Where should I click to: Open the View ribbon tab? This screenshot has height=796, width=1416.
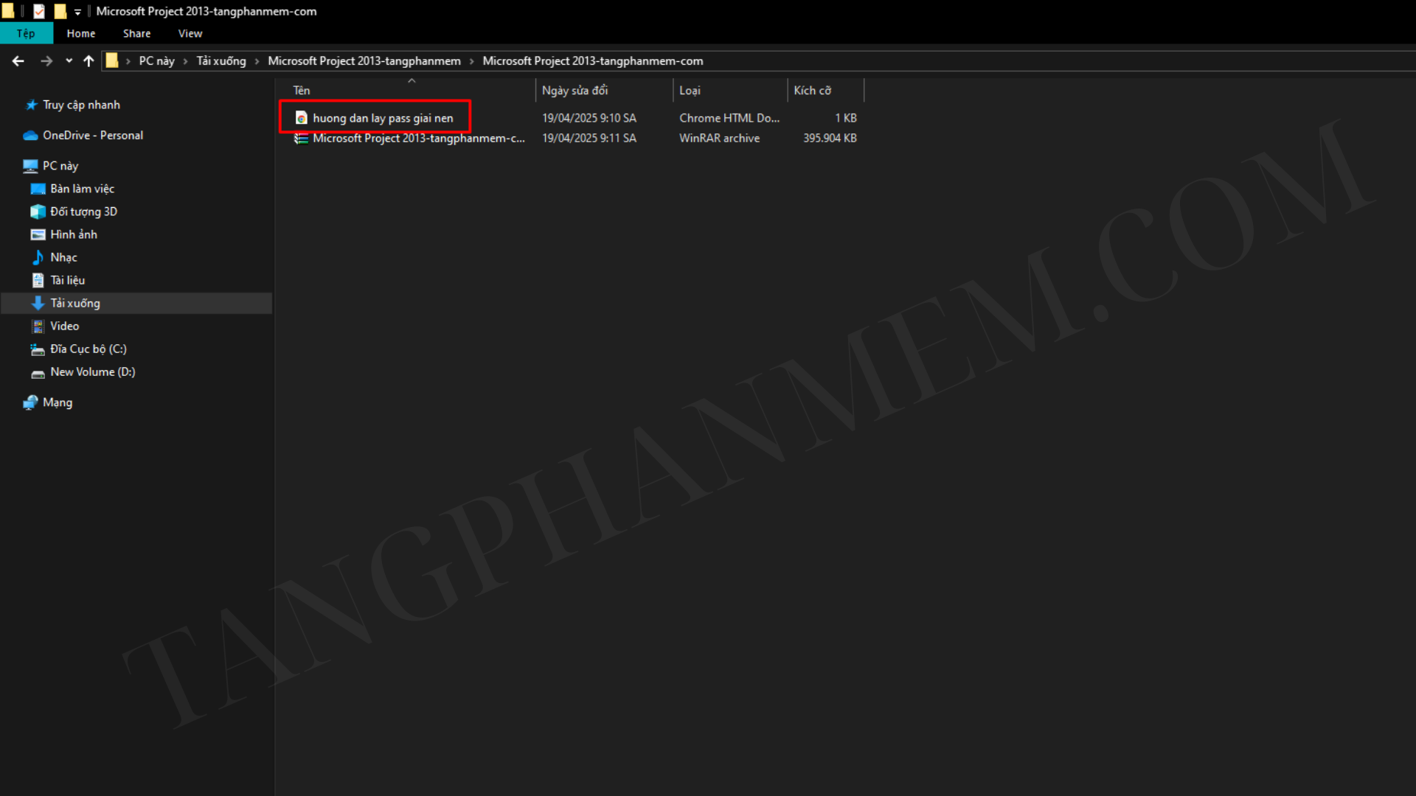pyautogui.click(x=190, y=33)
